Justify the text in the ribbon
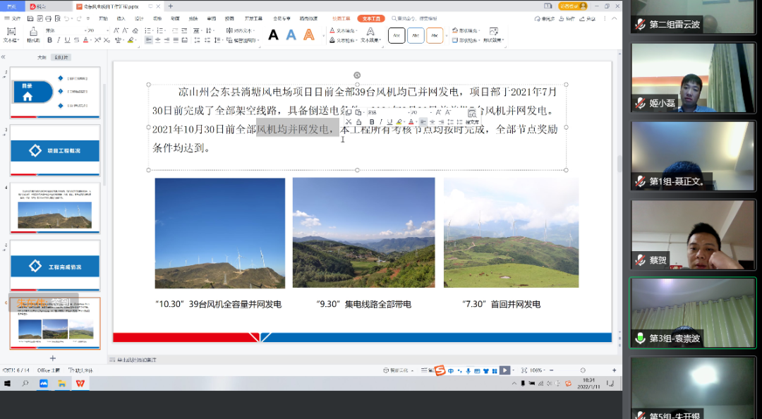 coord(176,40)
